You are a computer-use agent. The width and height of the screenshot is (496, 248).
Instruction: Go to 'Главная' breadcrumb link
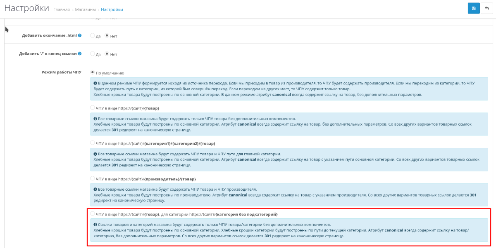[x=62, y=9]
